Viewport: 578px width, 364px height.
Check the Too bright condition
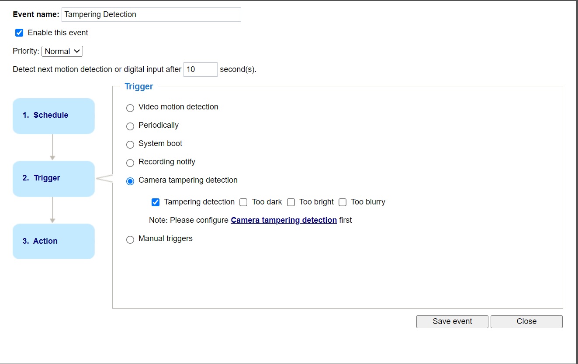point(291,202)
